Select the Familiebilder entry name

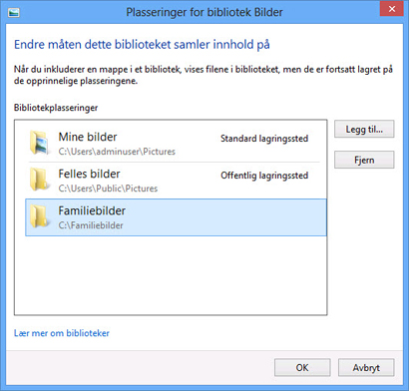pyautogui.click(x=92, y=210)
